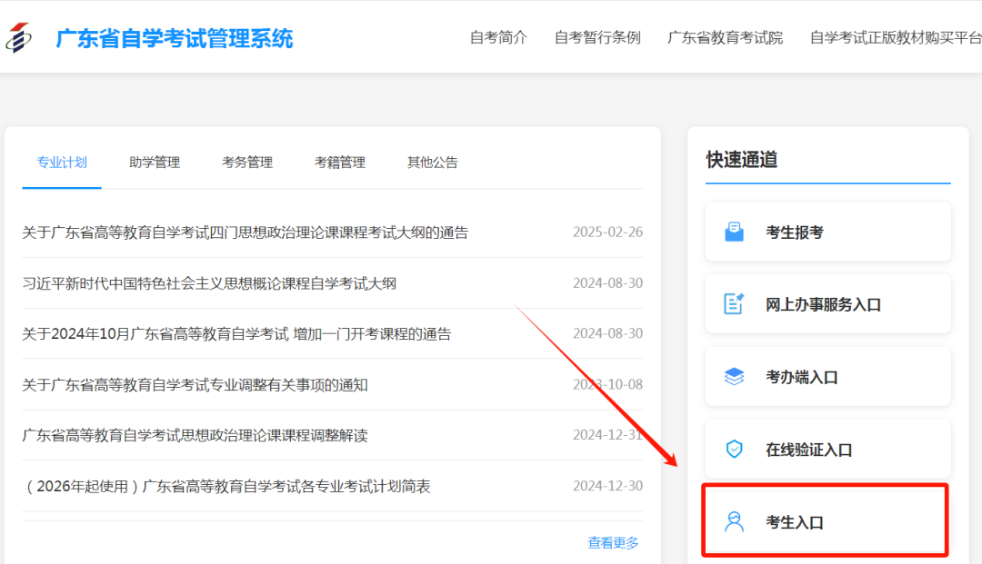Click the 考生入口 person icon
The width and height of the screenshot is (982, 564).
(x=734, y=522)
